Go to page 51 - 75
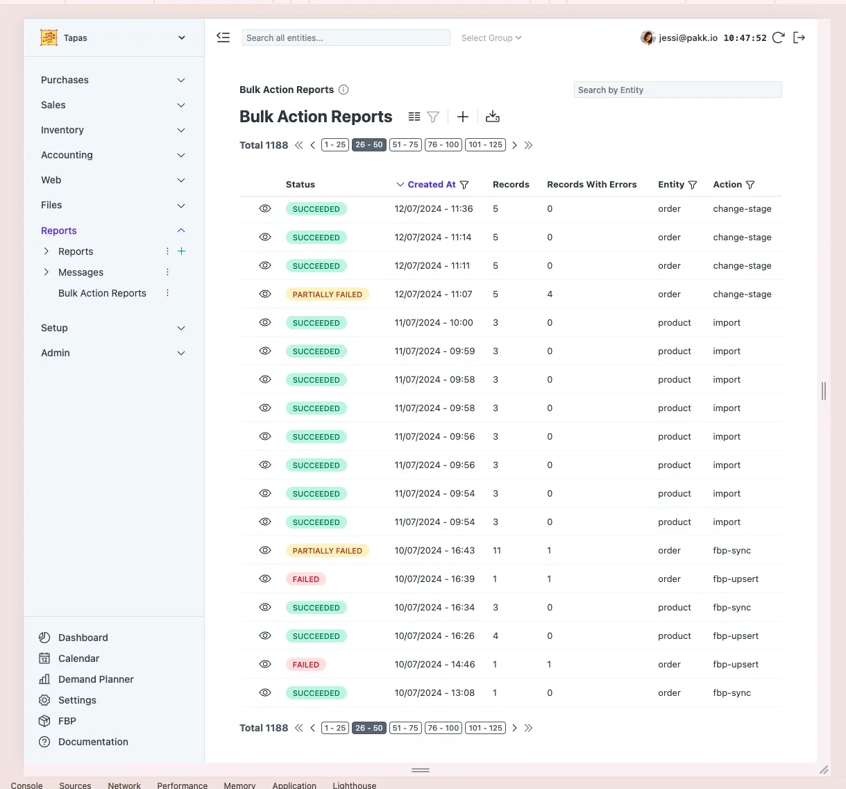Screen dimensions: 846x789 point(405,144)
